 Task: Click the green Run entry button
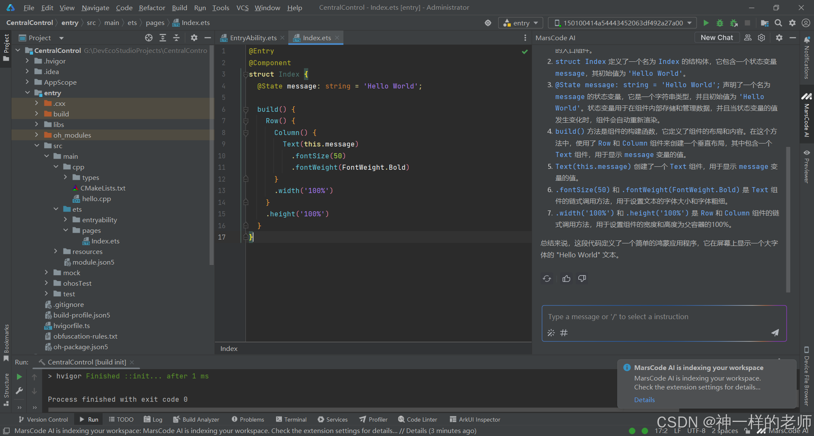(706, 23)
